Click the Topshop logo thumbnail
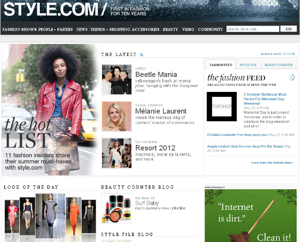300x242 pixels. click(221, 107)
